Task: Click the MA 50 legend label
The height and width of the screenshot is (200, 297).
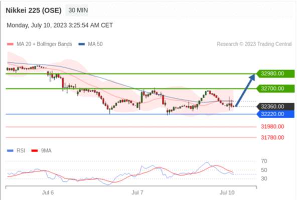Action: tap(95, 44)
